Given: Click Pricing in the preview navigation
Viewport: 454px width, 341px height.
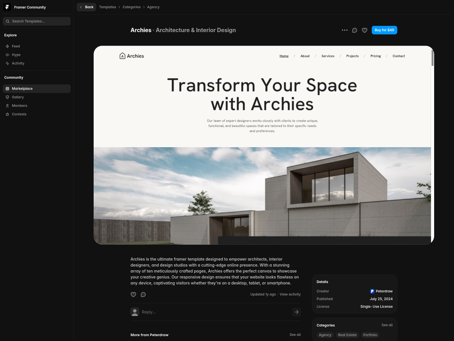Looking at the screenshot, I should pos(375,56).
